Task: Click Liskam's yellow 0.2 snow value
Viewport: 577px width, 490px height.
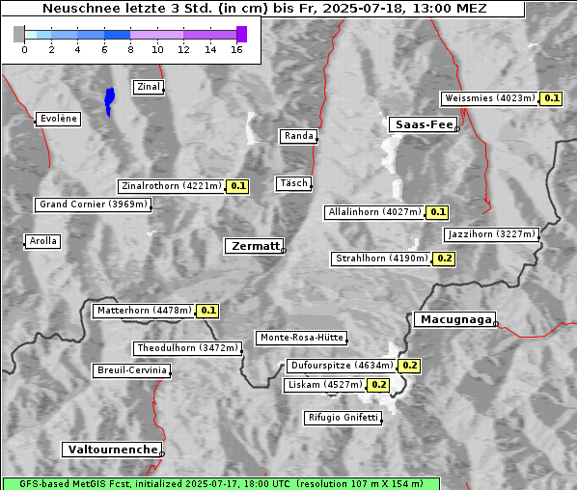Action: tap(378, 385)
